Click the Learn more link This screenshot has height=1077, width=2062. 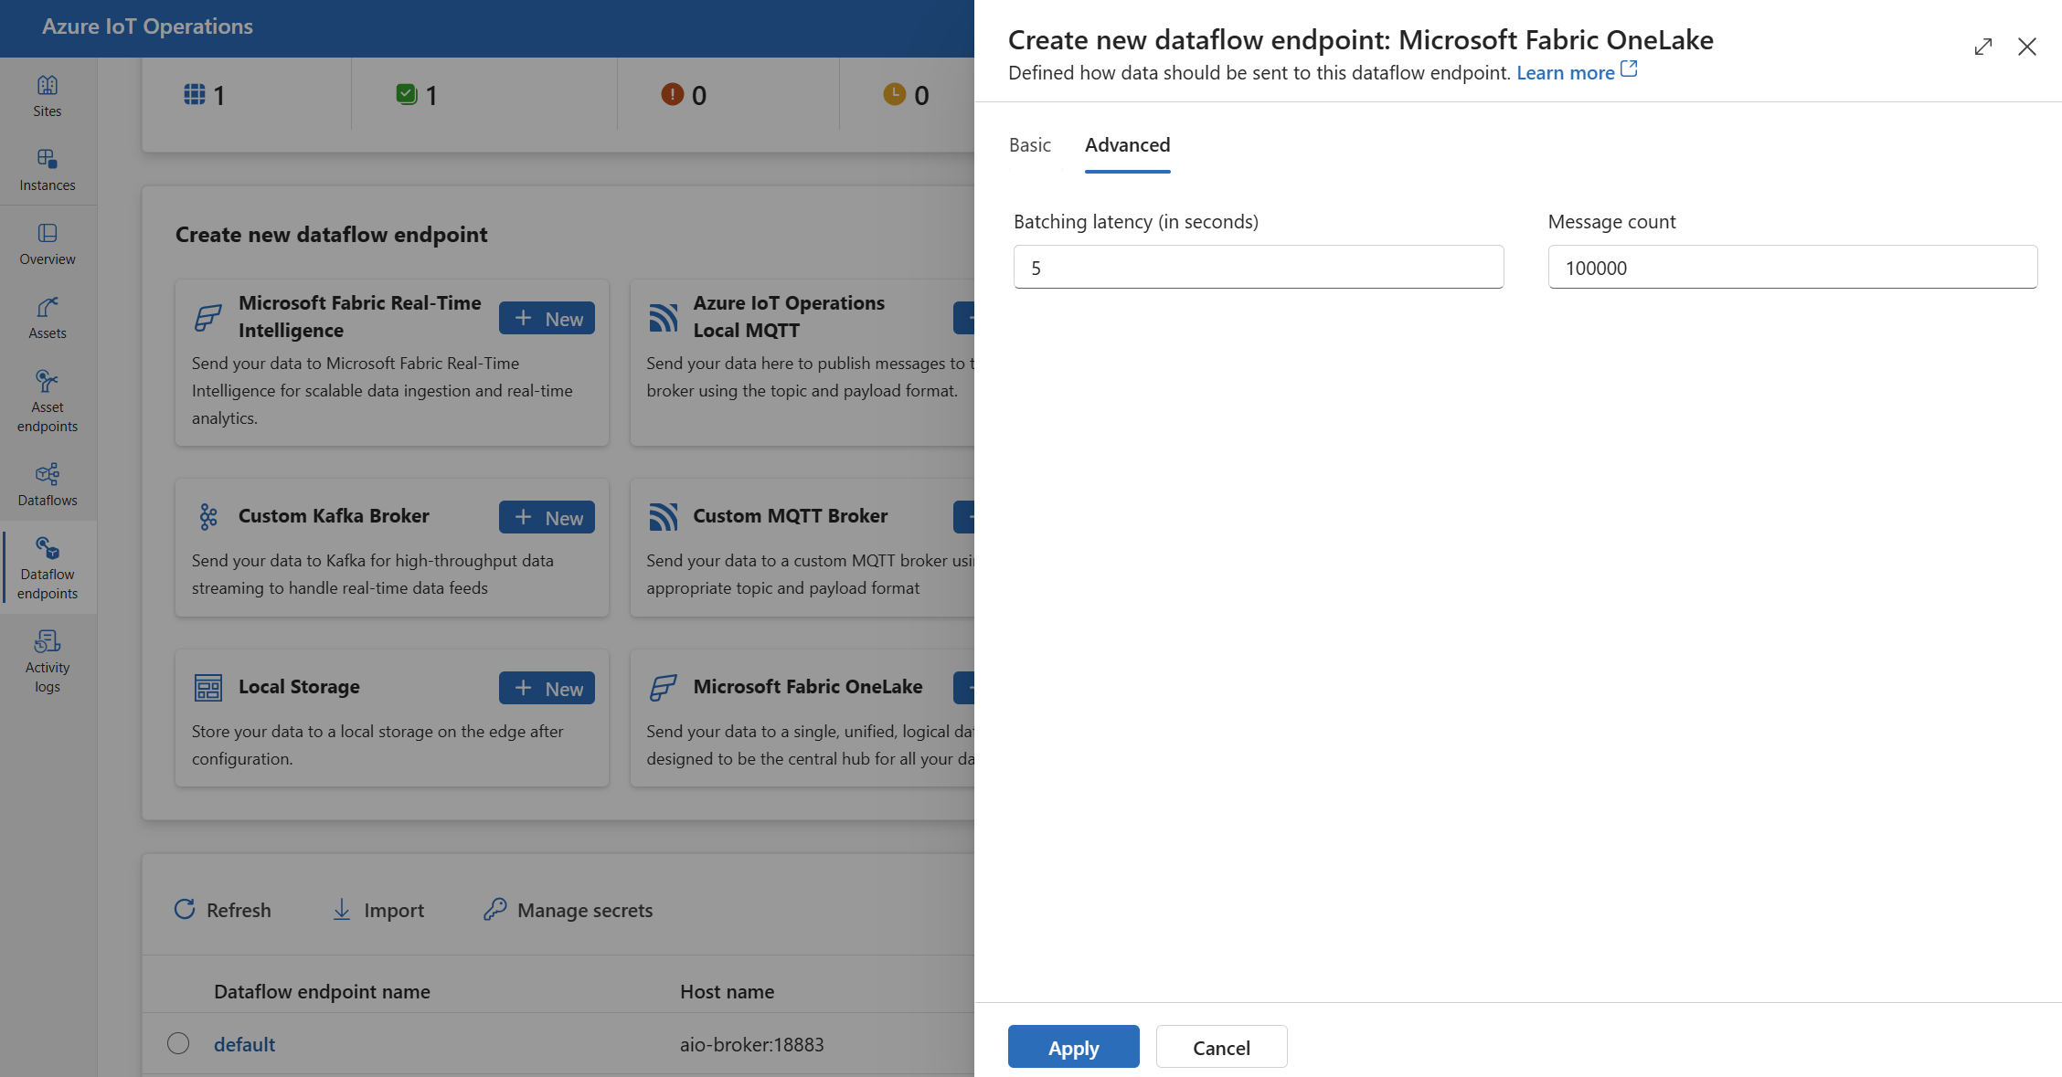click(x=1575, y=71)
